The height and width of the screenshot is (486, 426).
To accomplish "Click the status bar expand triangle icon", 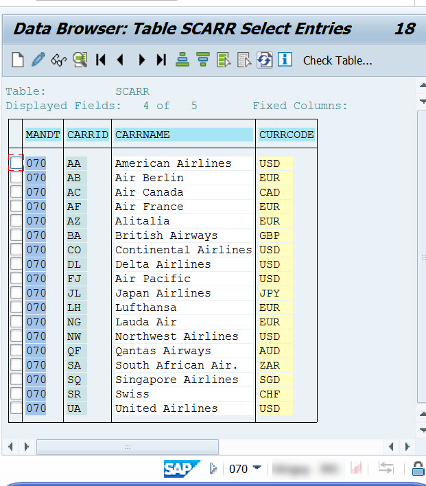I will [213, 469].
